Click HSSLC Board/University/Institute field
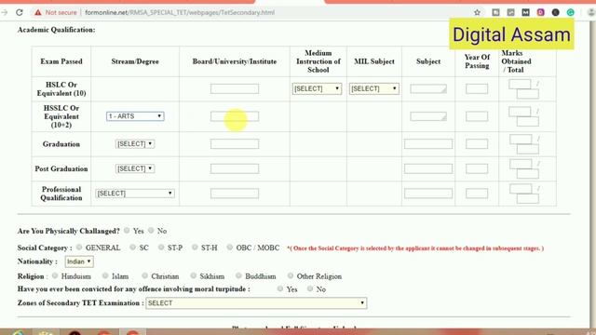 [235, 116]
